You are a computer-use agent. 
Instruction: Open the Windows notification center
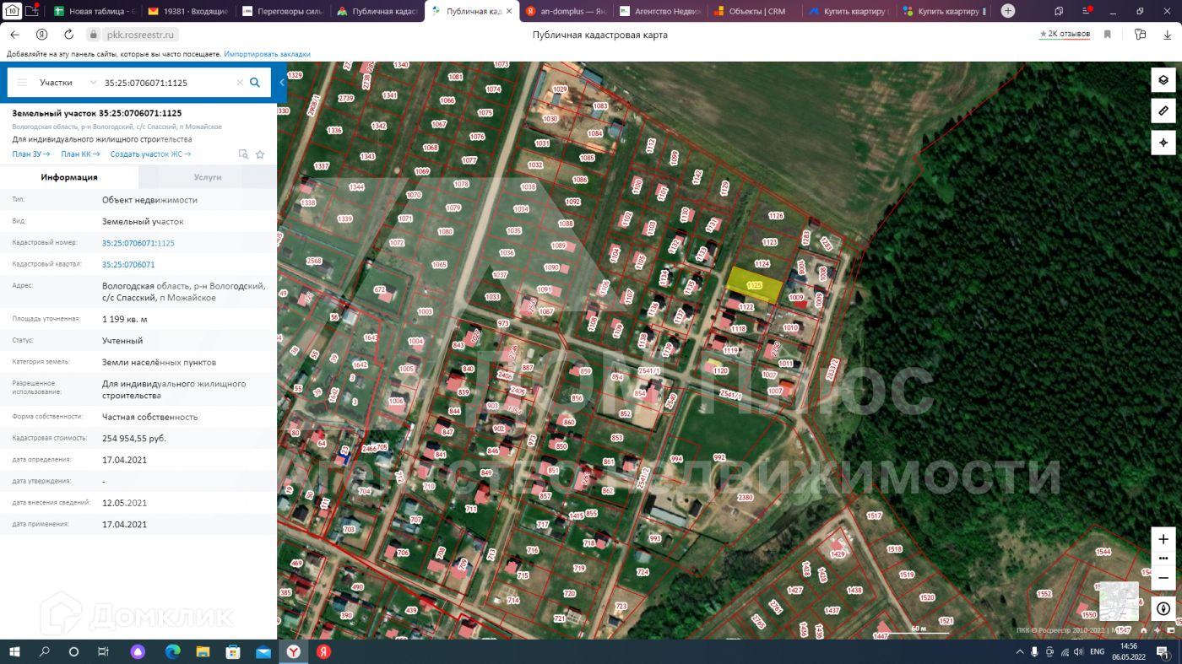coord(1162,651)
